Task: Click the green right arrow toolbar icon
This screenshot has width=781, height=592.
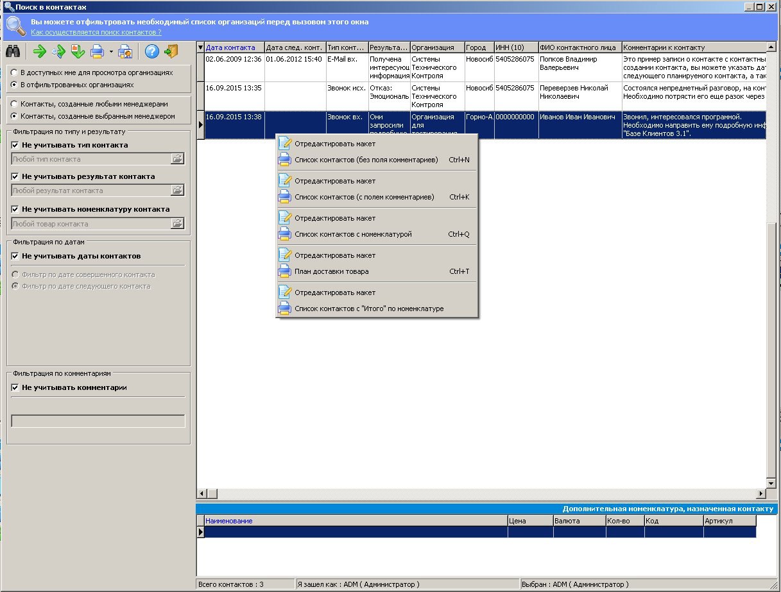Action: pos(40,51)
